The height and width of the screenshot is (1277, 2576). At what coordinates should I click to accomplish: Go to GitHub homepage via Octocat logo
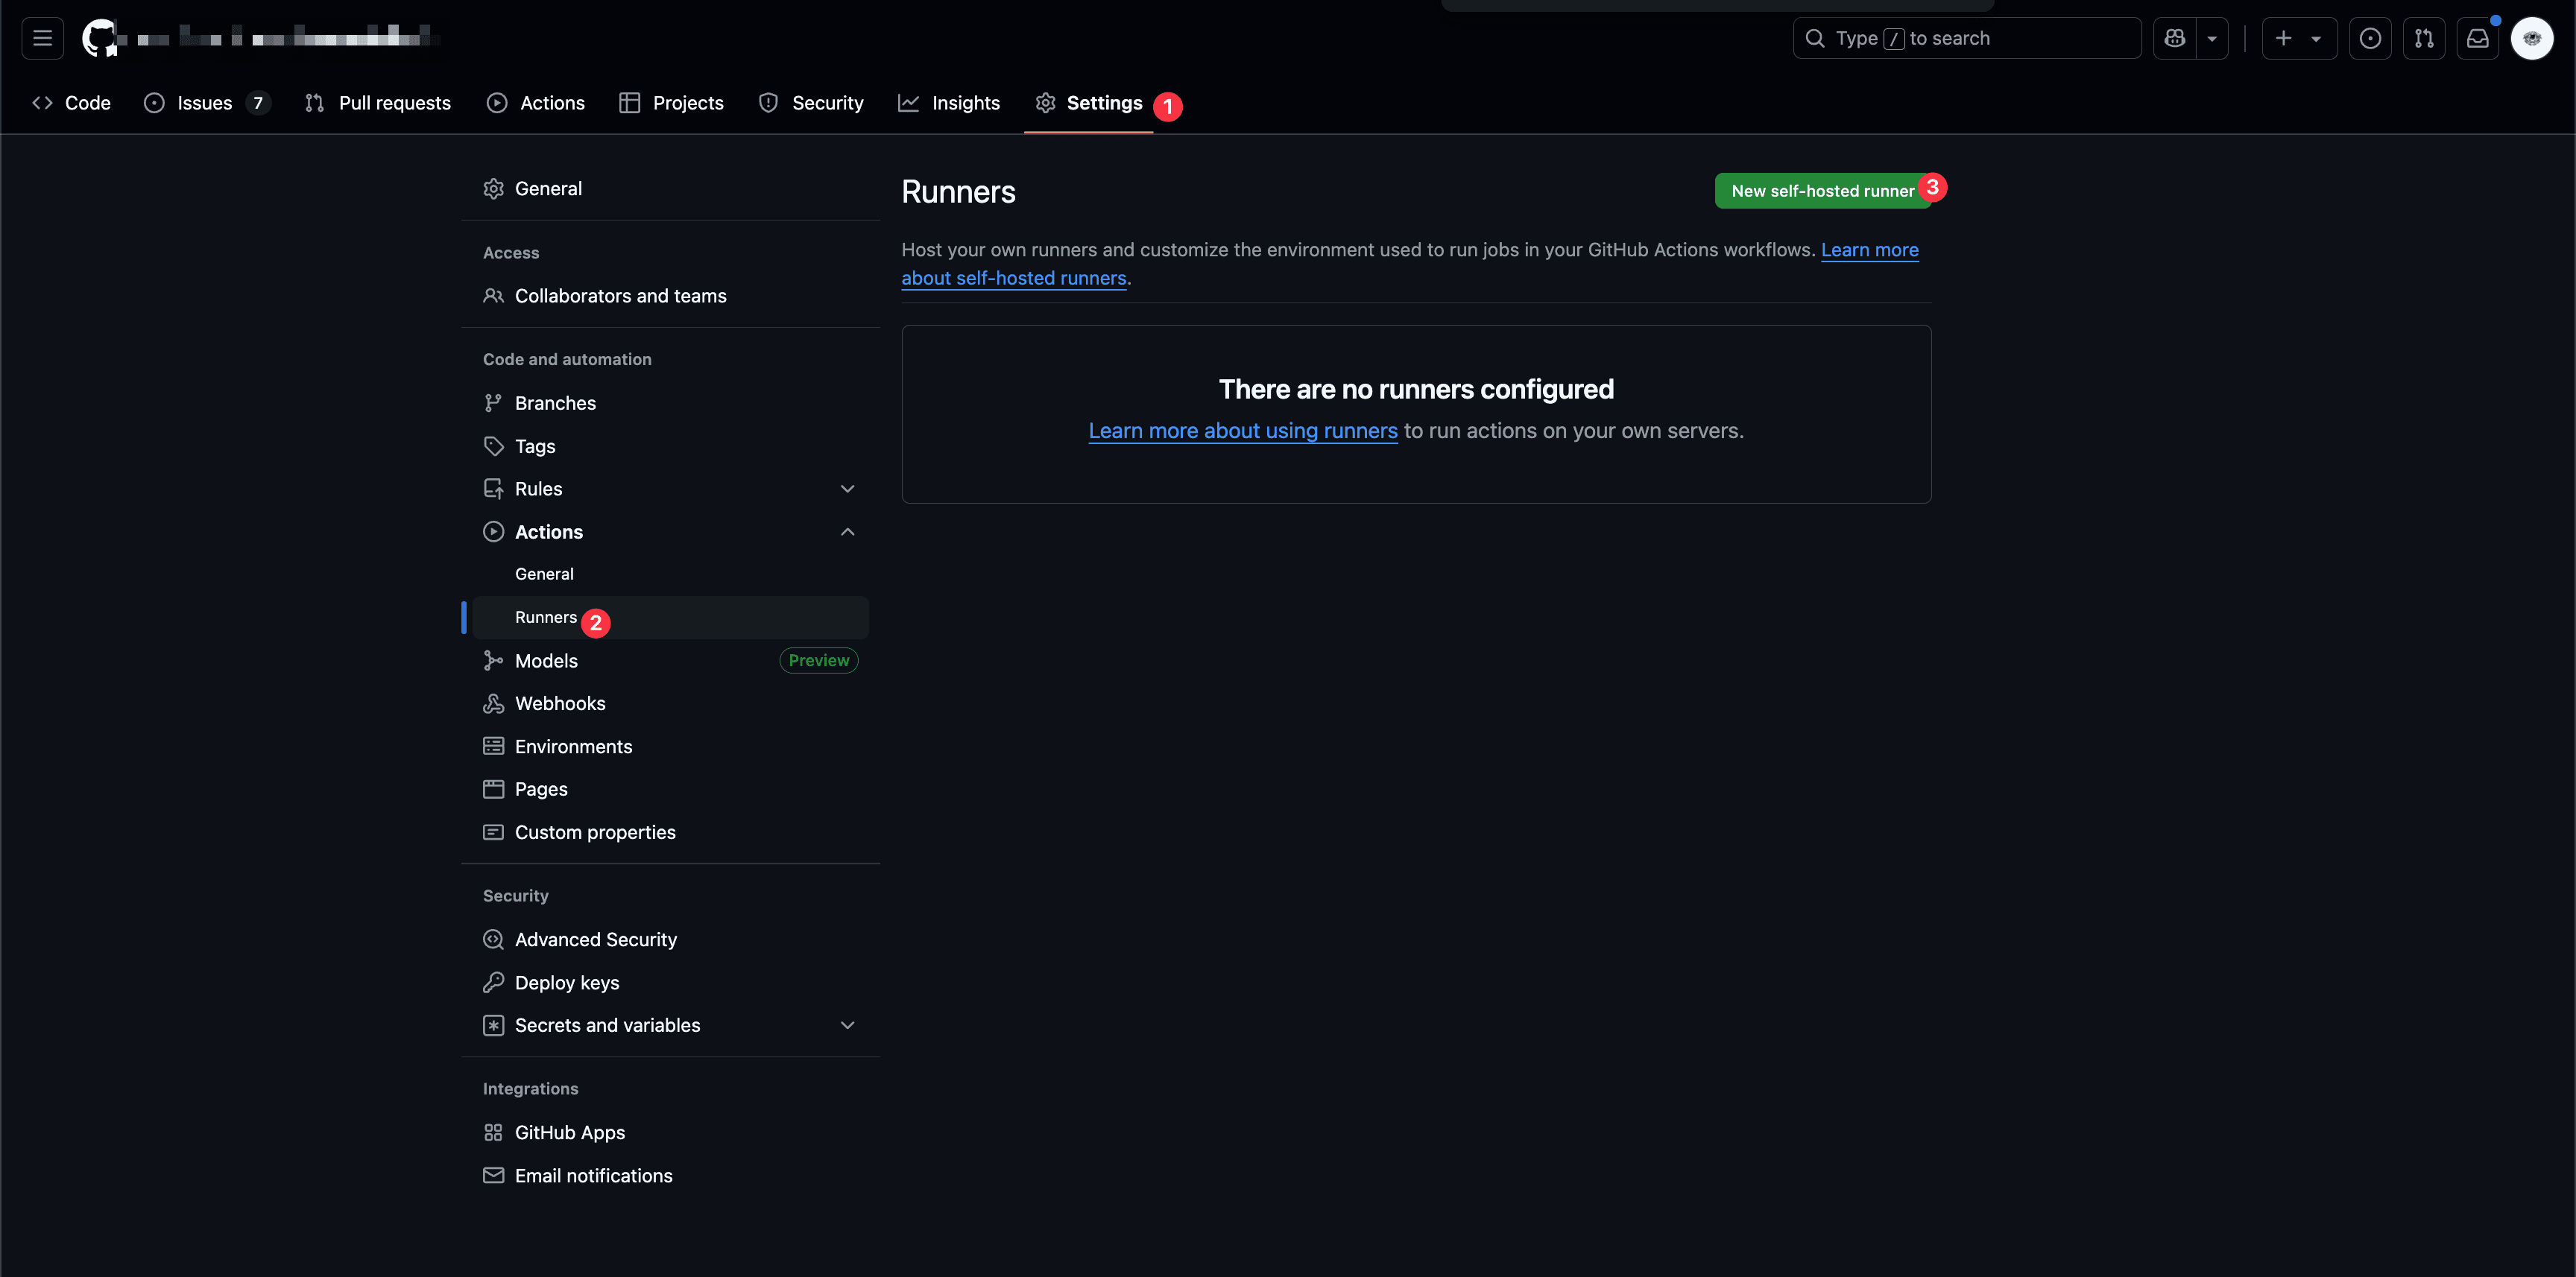(100, 38)
